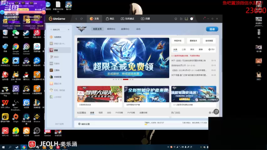267x150 pixels.
Task: Open Google Chrome desktop shortcut
Action: tap(16, 49)
